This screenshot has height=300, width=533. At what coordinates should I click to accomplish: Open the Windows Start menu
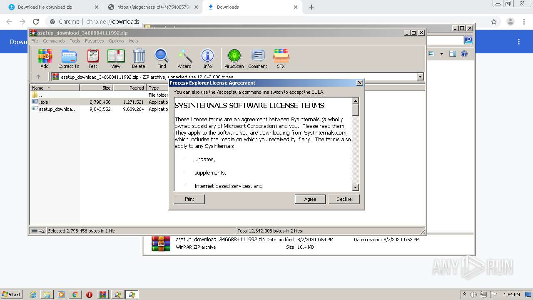click(x=12, y=294)
